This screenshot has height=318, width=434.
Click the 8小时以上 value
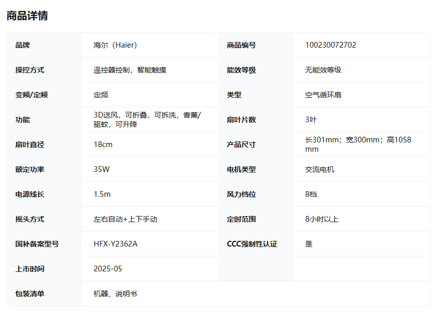321,219
